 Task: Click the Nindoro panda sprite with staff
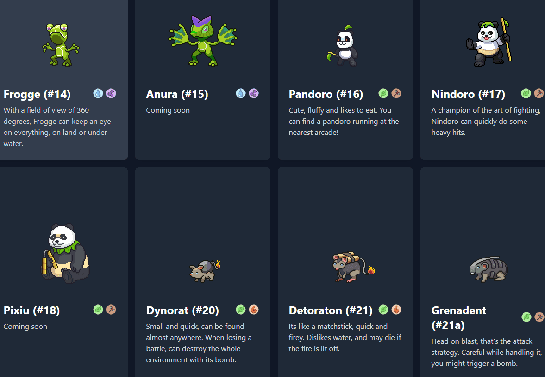point(488,43)
